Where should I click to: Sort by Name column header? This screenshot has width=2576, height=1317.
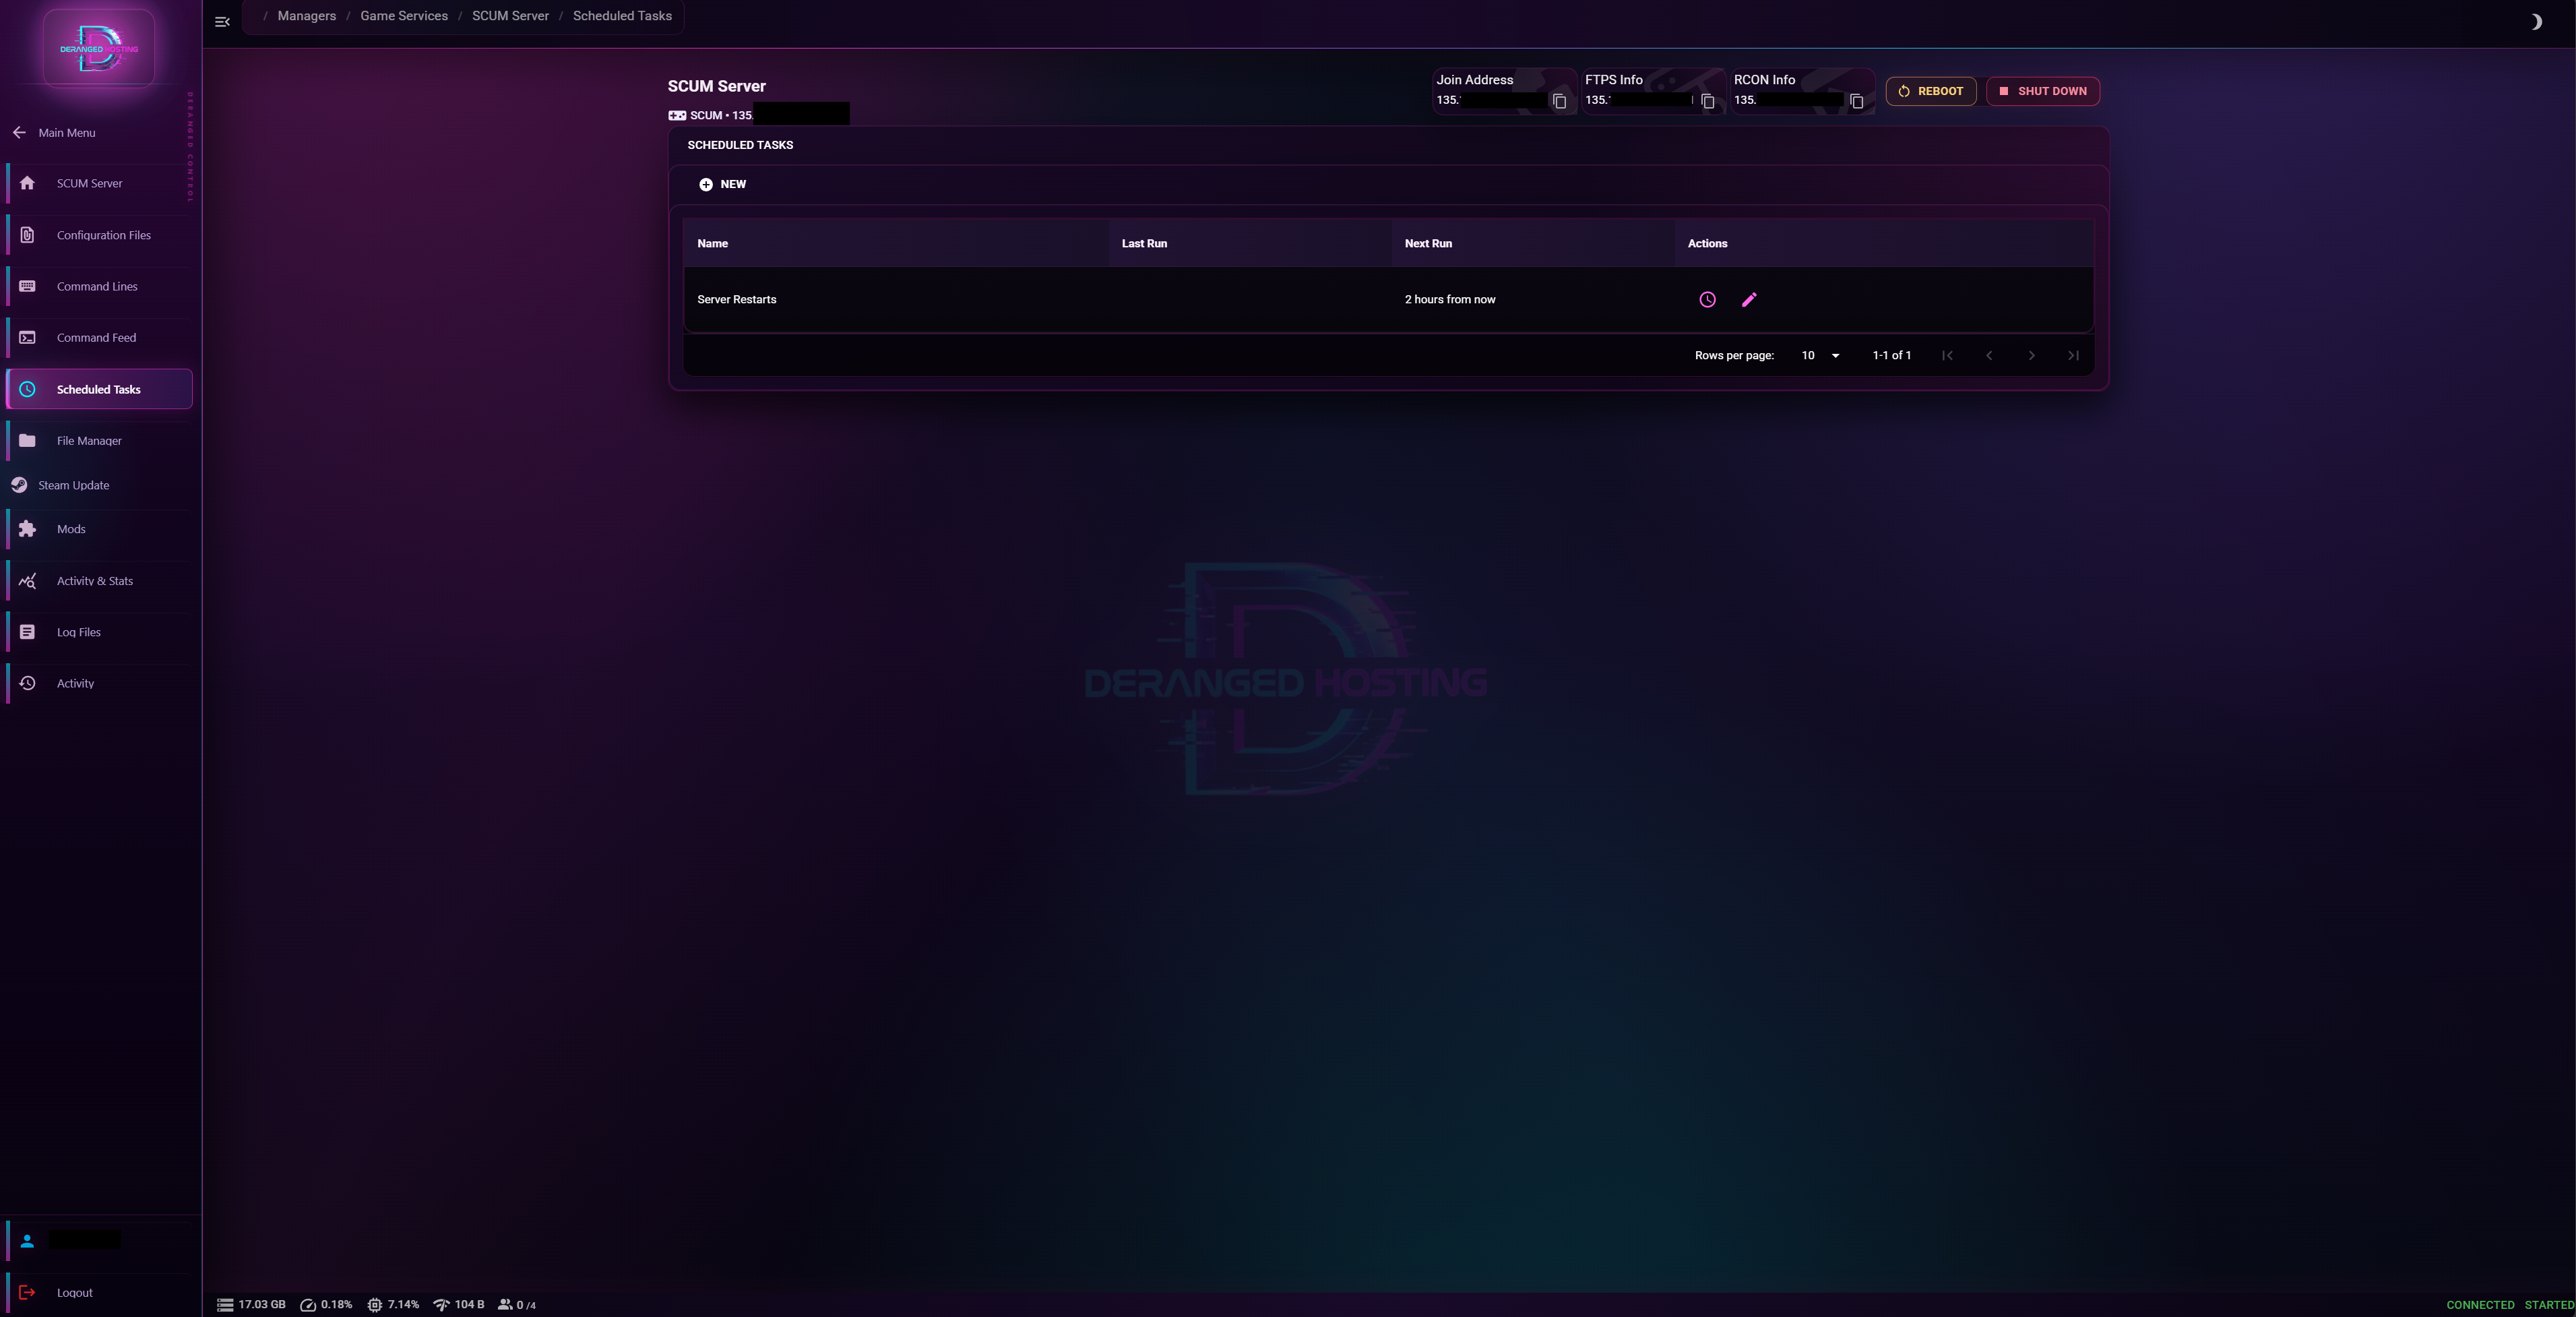(712, 244)
